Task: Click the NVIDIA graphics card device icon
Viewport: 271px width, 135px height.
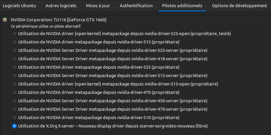Action: [5, 20]
